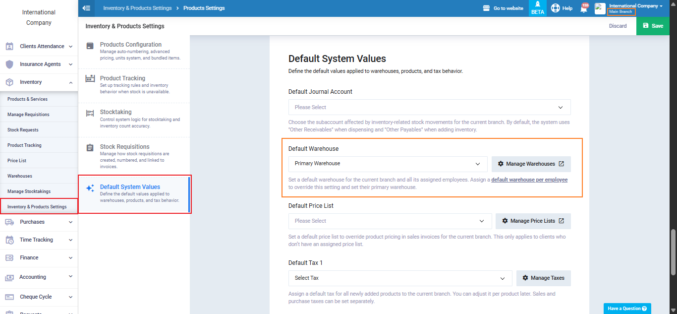Open the Default Journal Account dropdown
The width and height of the screenshot is (677, 314).
429,107
